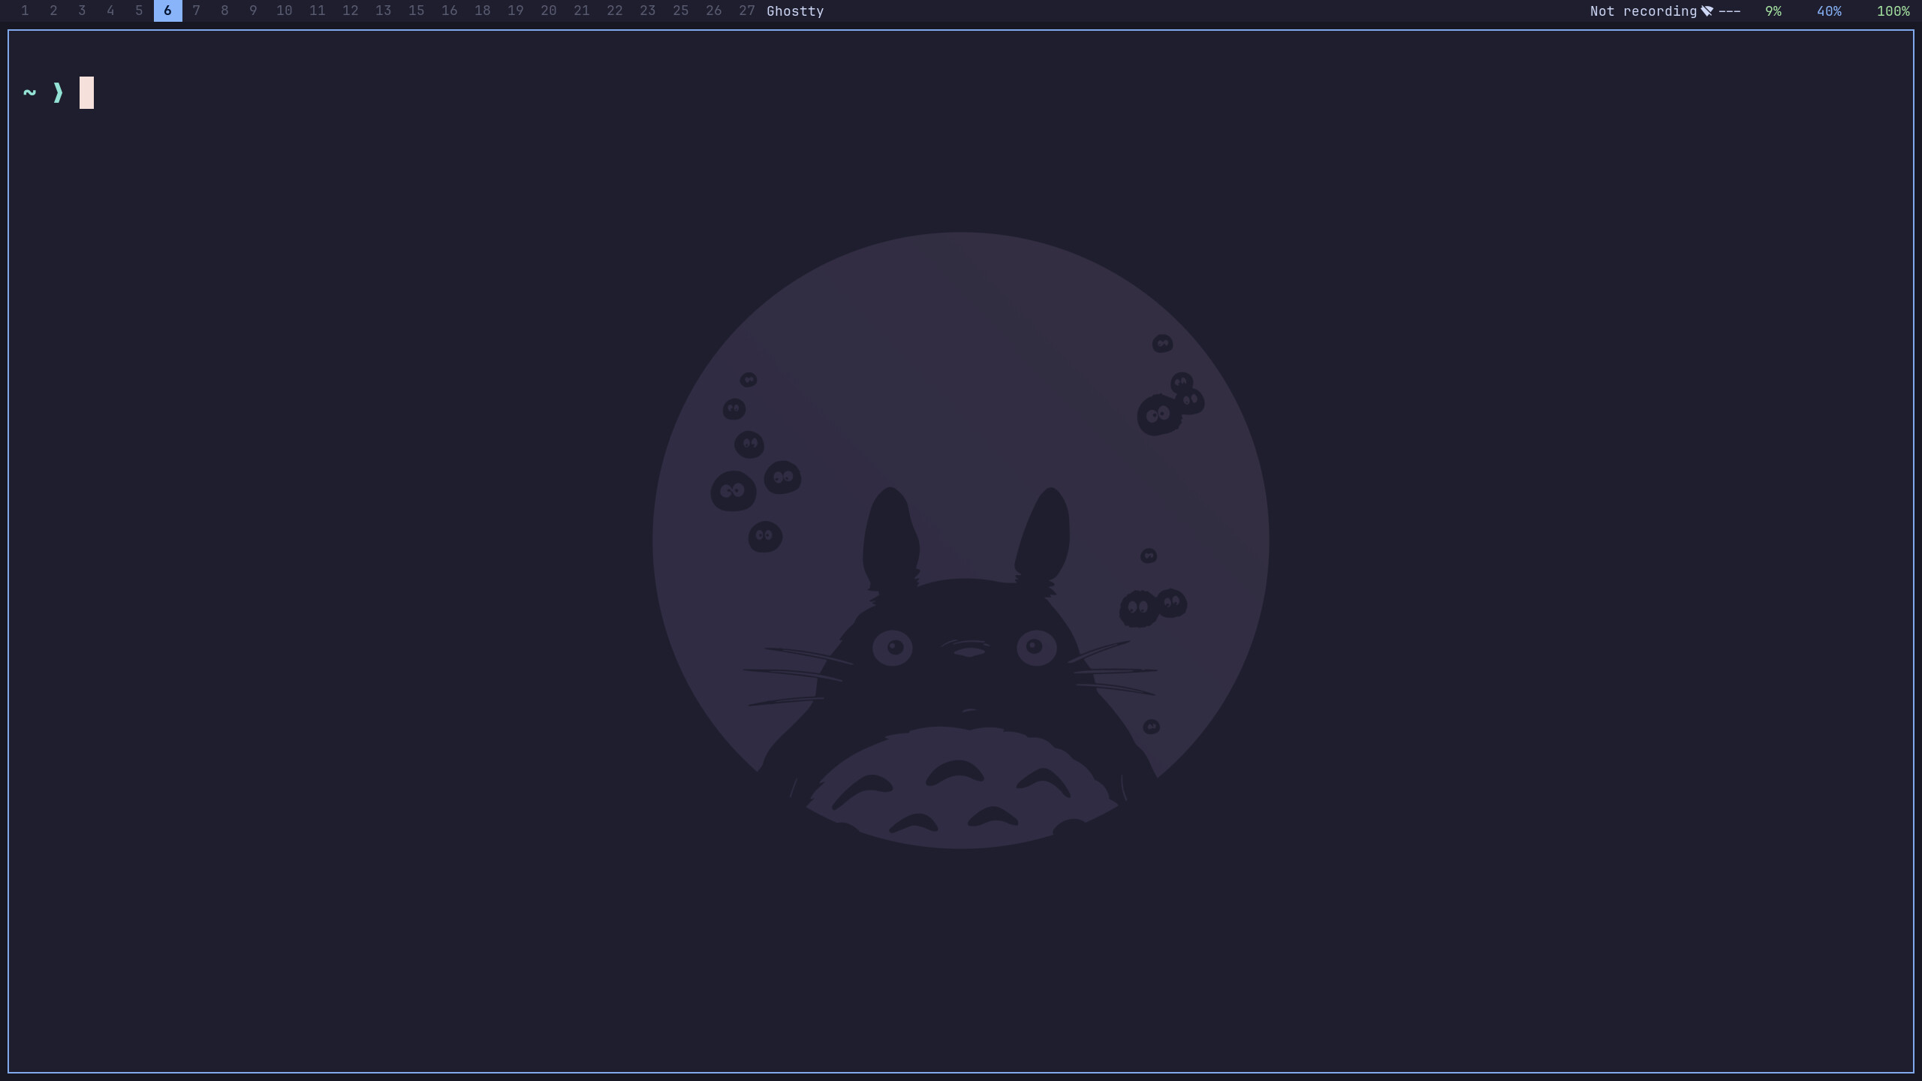Switch to workspace 3

82,11
